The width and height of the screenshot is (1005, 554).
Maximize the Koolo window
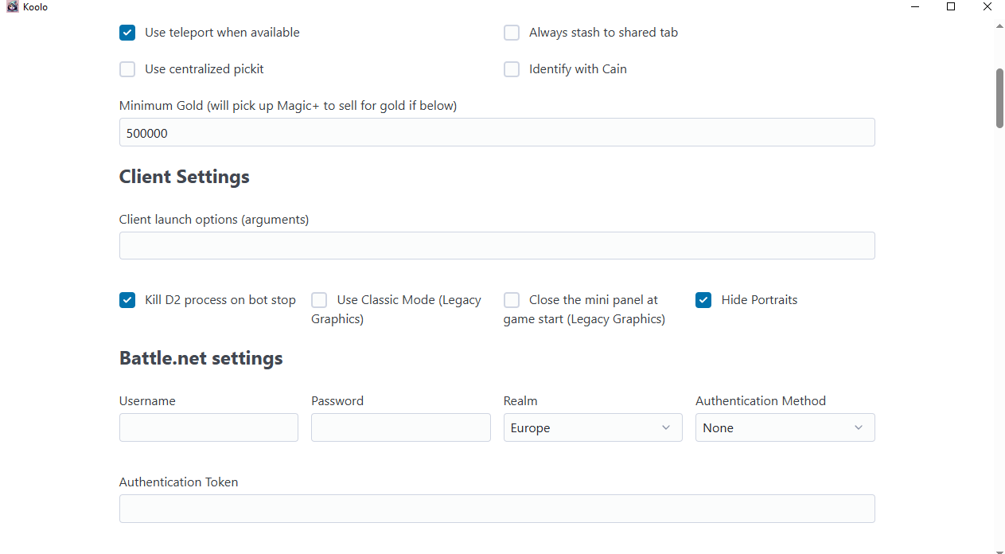click(x=951, y=7)
